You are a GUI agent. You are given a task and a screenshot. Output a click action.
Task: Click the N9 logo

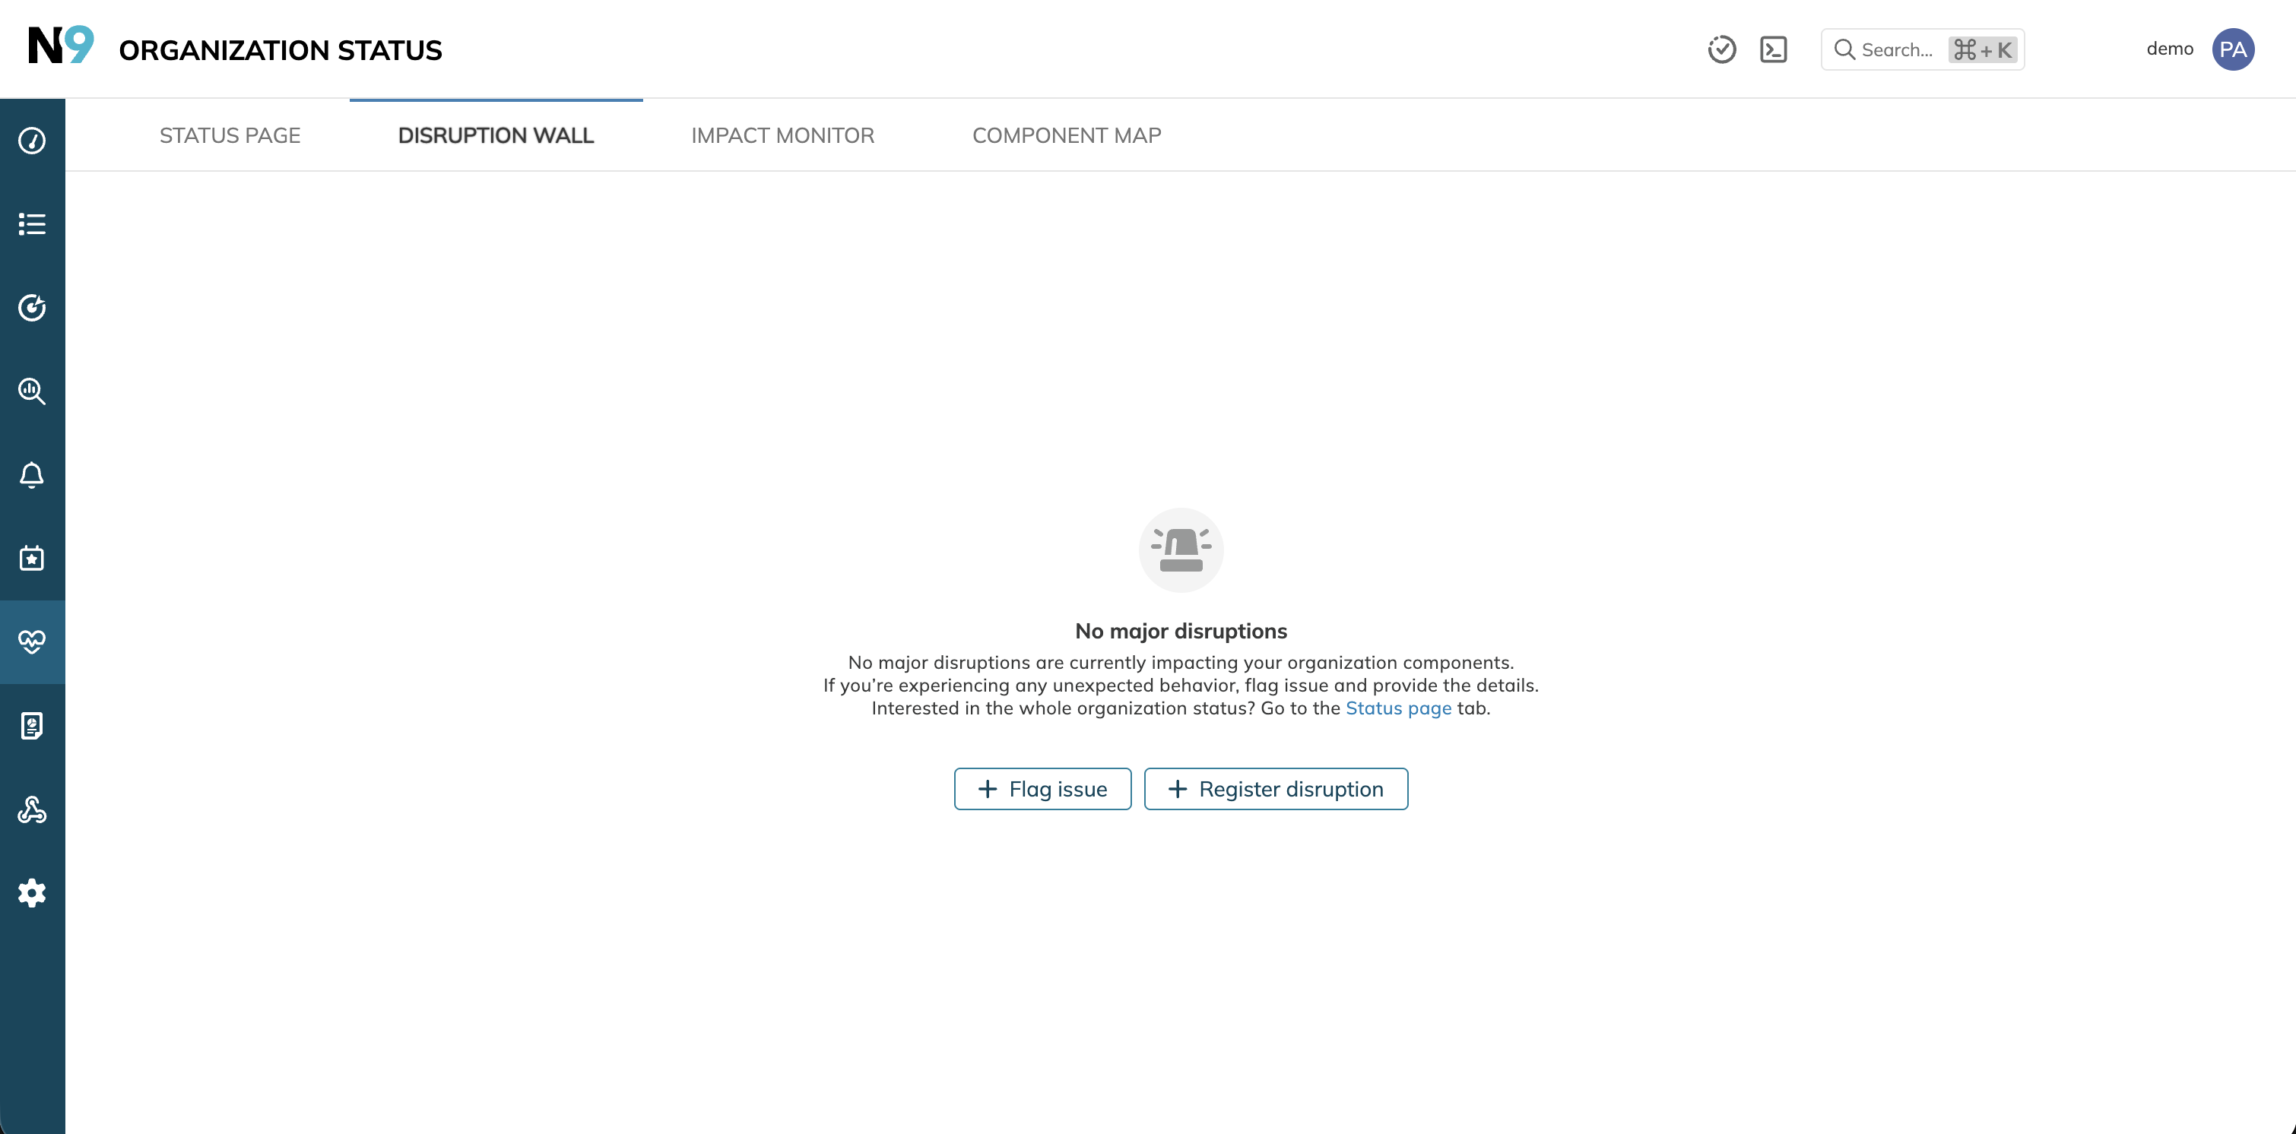(x=61, y=46)
